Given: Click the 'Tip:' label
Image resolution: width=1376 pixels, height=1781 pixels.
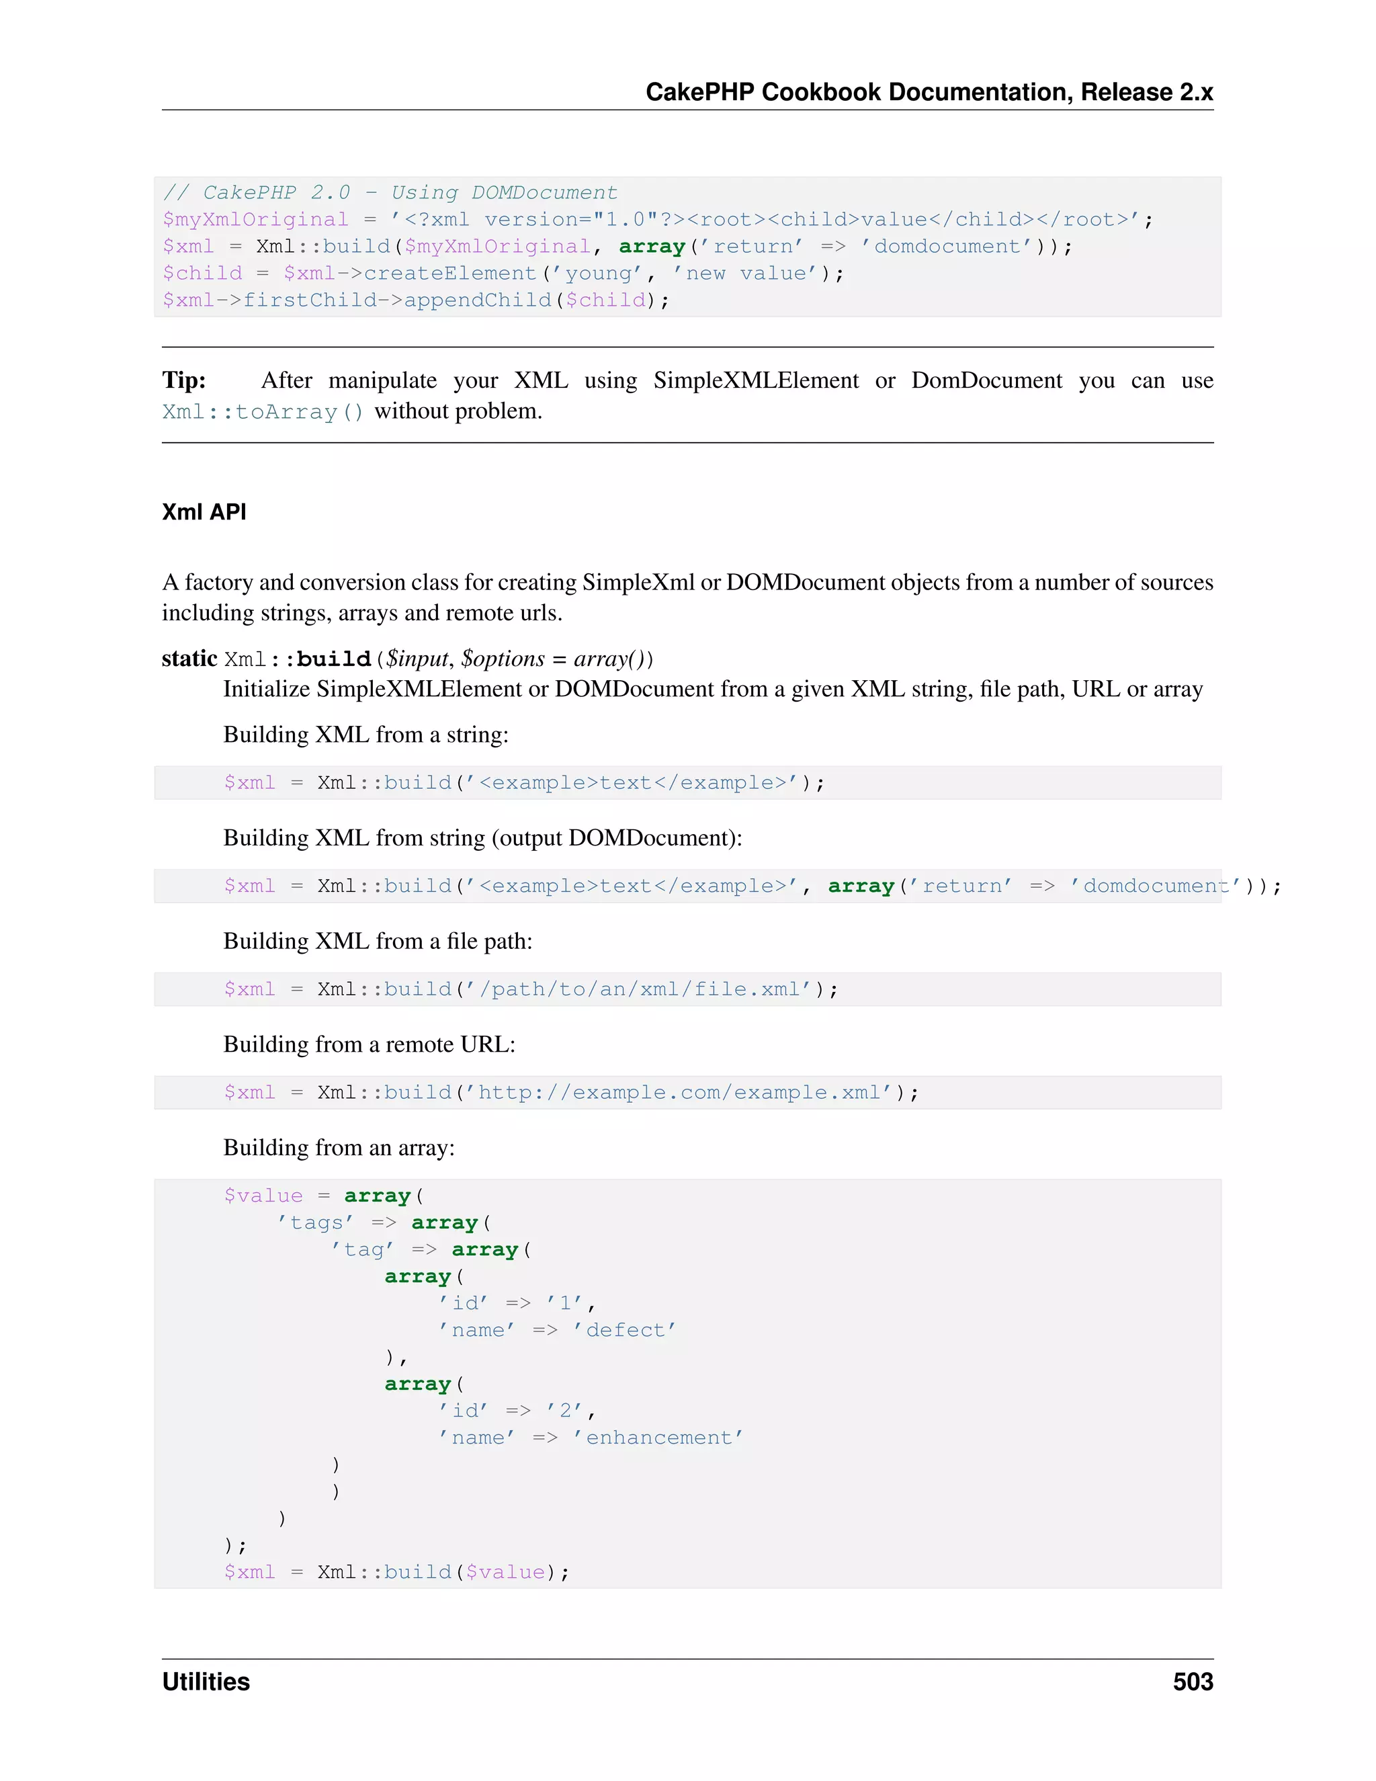Looking at the screenshot, I should (x=183, y=380).
